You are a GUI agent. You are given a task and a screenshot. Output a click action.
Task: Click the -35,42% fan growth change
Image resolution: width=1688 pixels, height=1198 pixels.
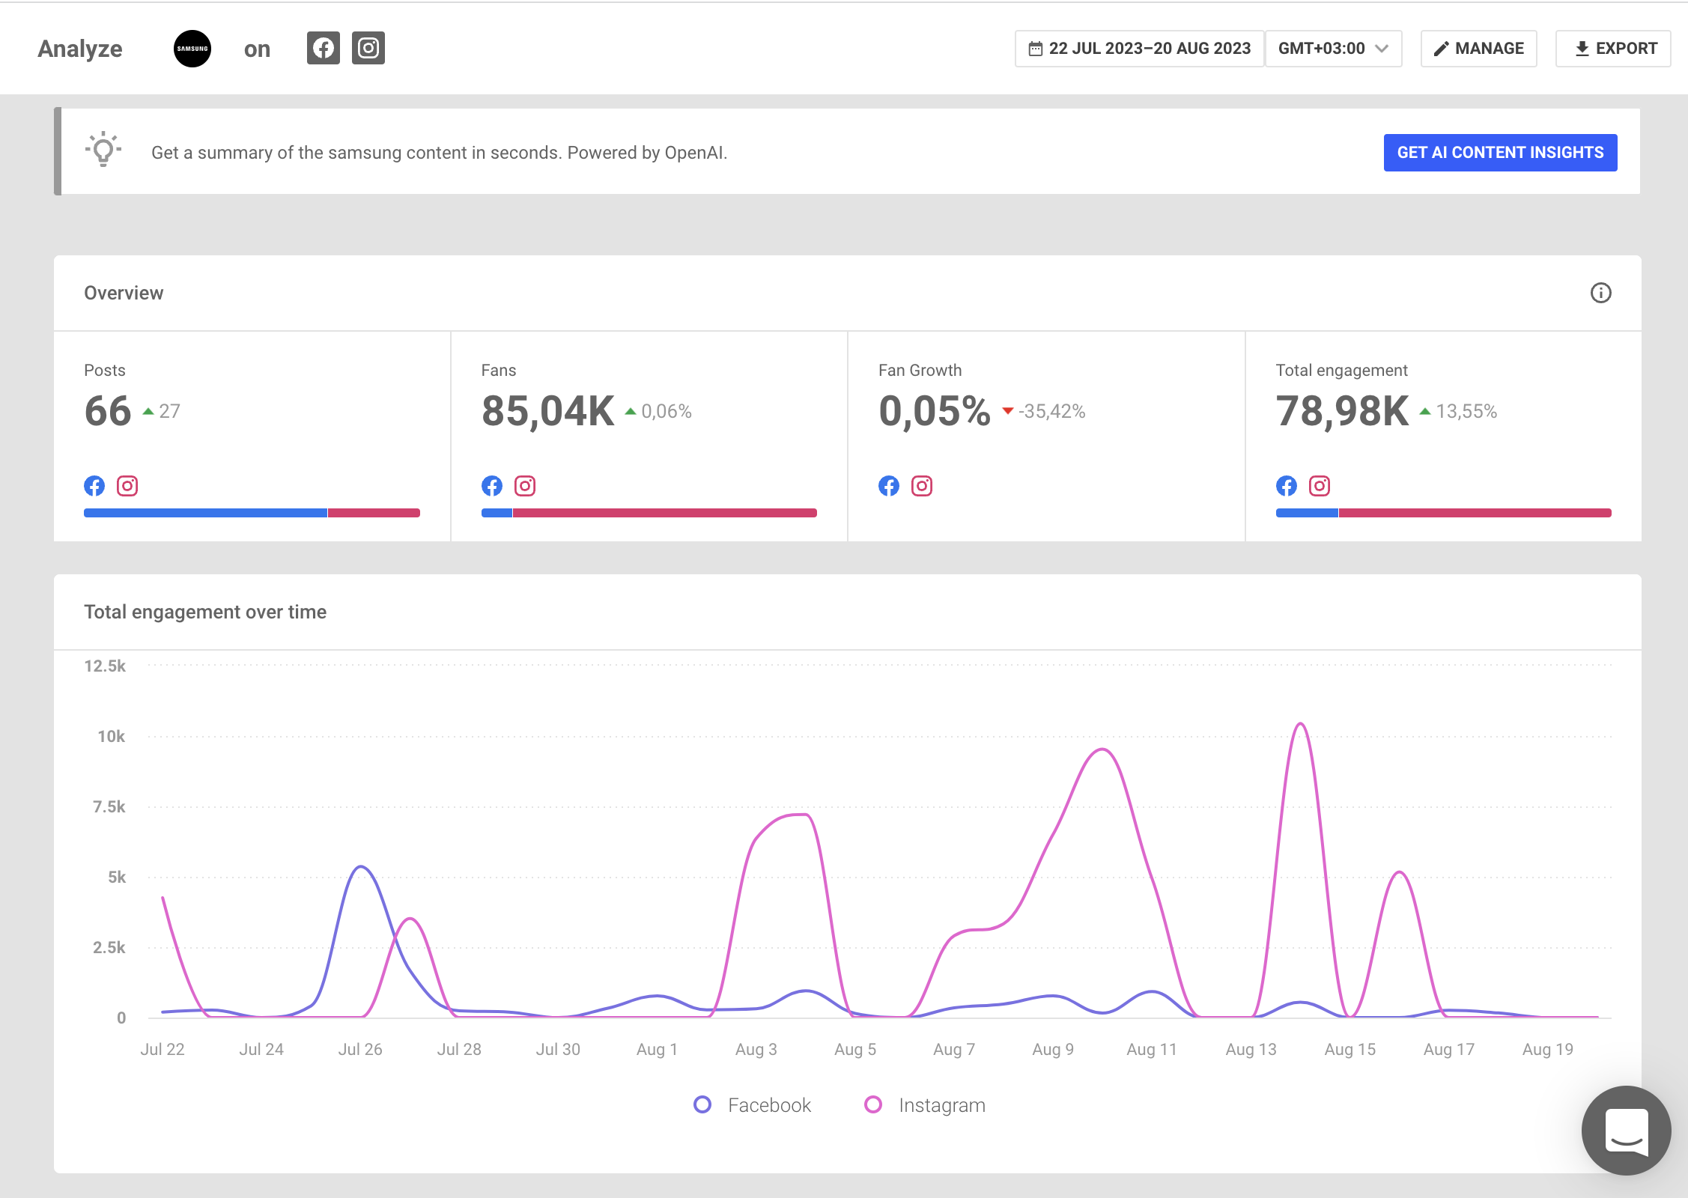click(x=1044, y=411)
